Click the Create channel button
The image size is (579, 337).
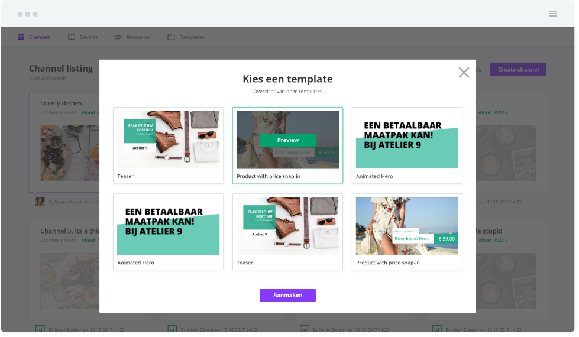[x=517, y=69]
